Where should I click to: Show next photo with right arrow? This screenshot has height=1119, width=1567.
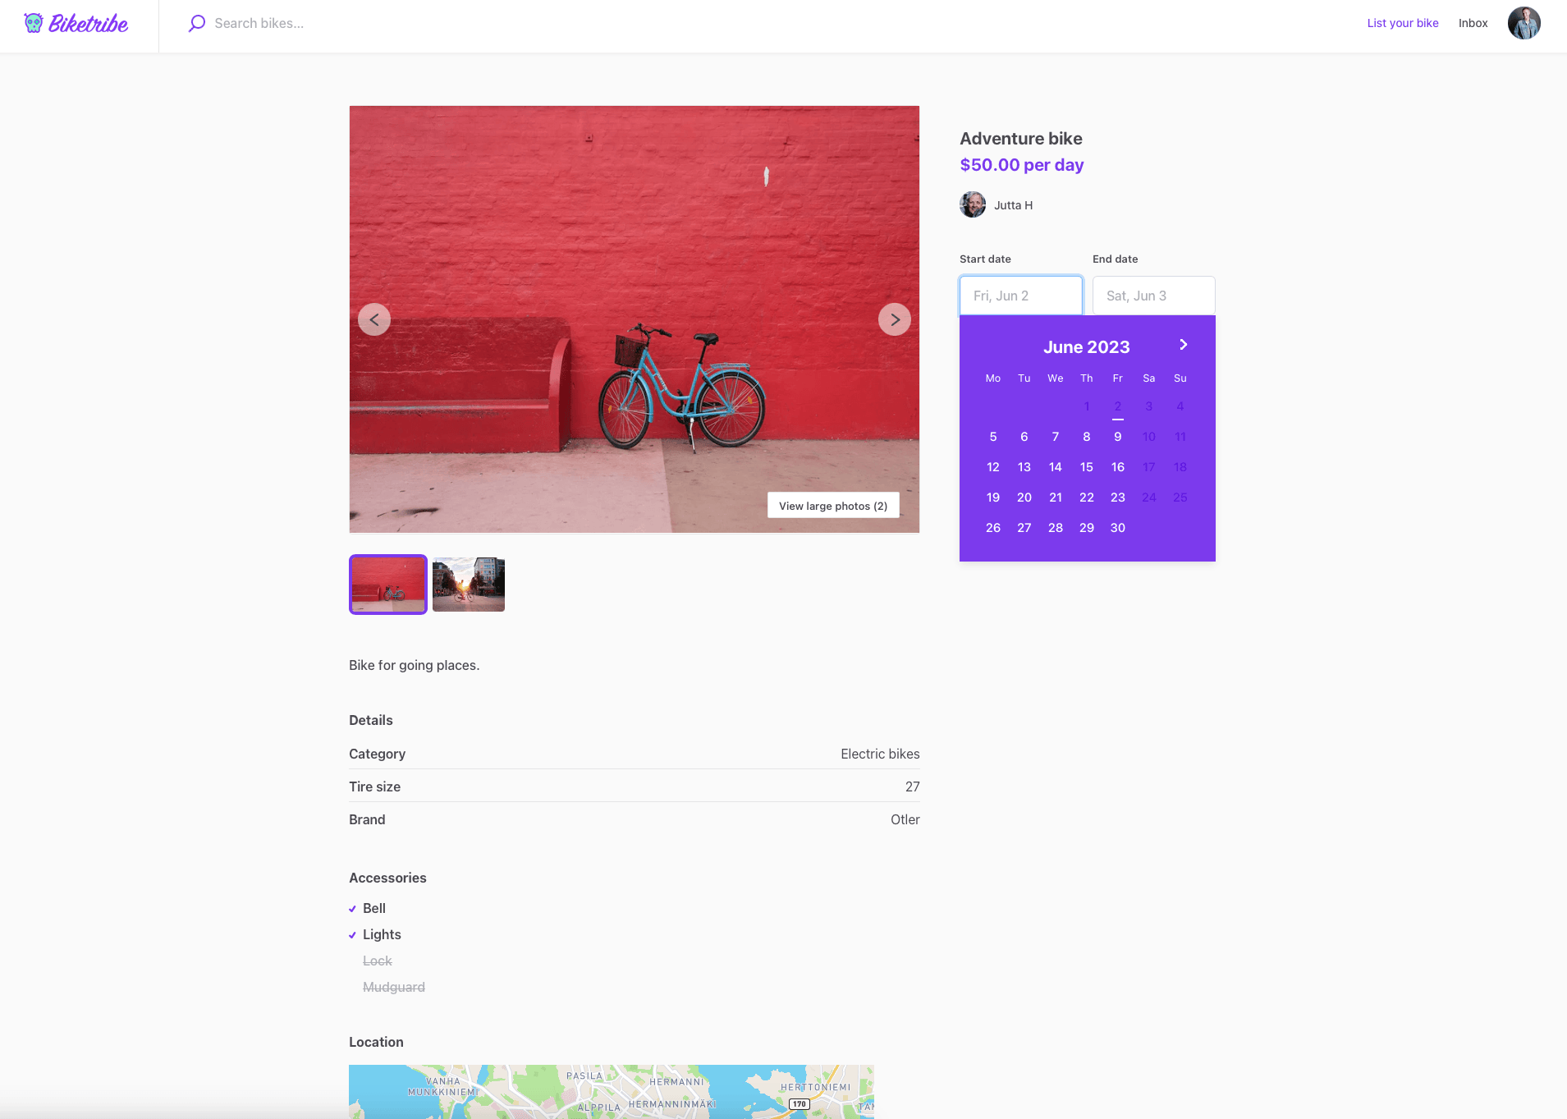tap(894, 319)
